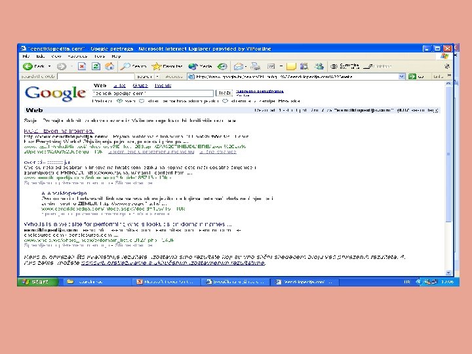Click the Google search query input box
This screenshot has height=354, width=472.
click(153, 93)
